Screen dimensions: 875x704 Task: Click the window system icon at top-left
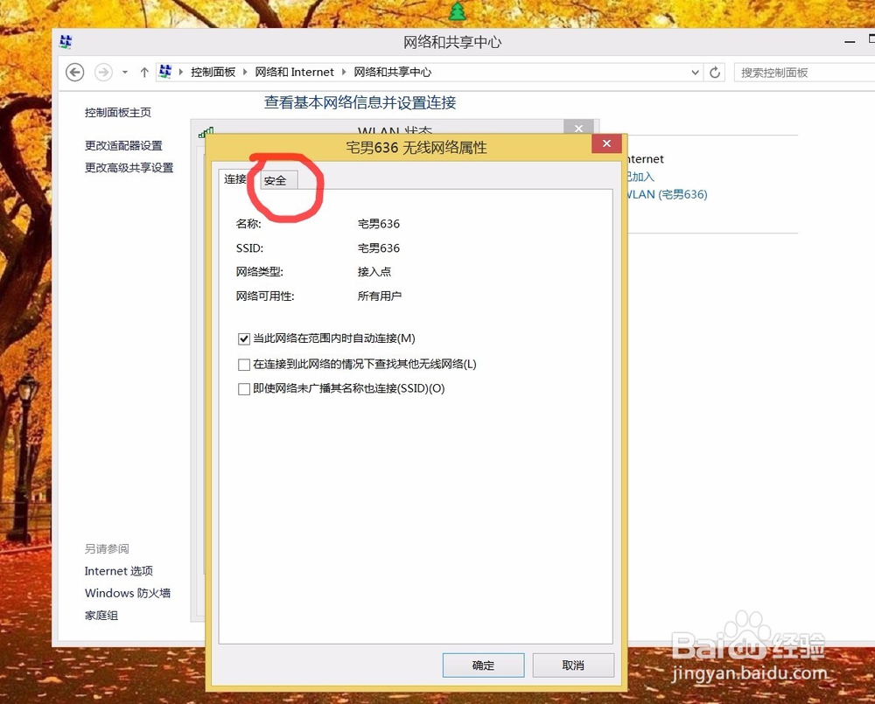tap(65, 42)
